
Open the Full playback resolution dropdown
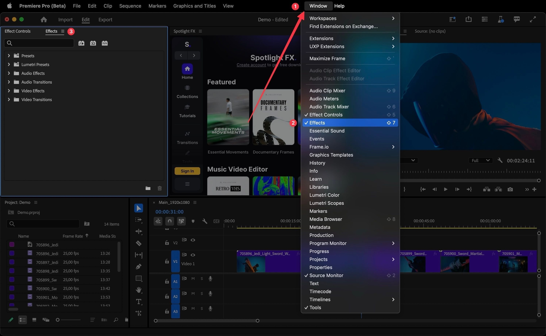[x=480, y=160]
